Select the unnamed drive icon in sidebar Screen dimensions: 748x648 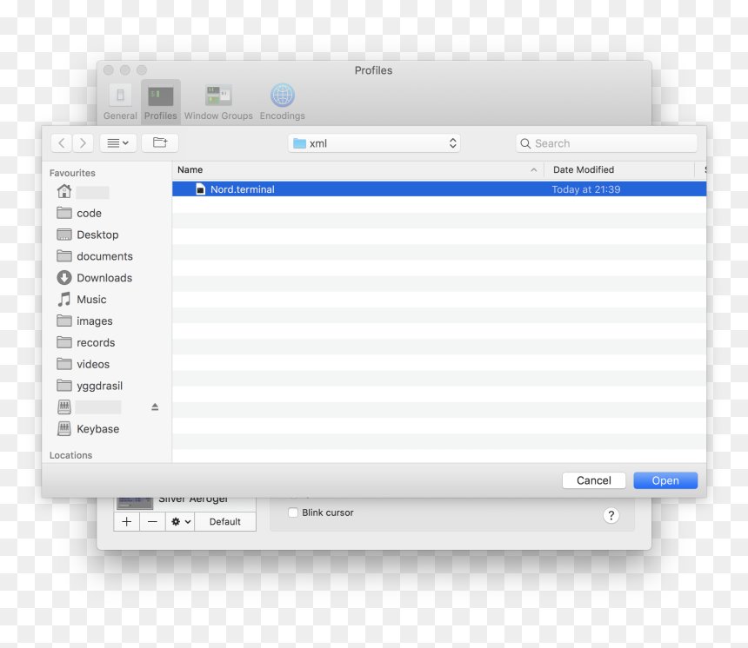[x=64, y=407]
